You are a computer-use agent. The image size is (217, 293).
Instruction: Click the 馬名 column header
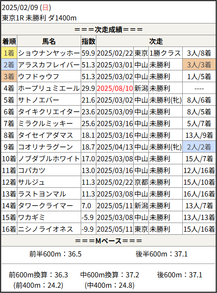pyautogui.click(x=49, y=41)
